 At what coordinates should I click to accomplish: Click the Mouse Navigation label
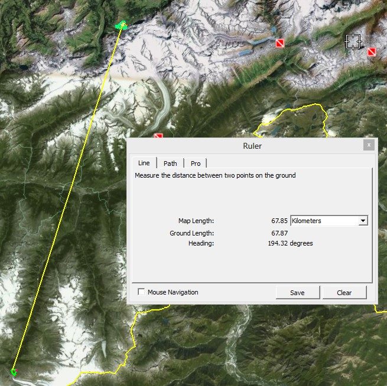click(x=173, y=292)
